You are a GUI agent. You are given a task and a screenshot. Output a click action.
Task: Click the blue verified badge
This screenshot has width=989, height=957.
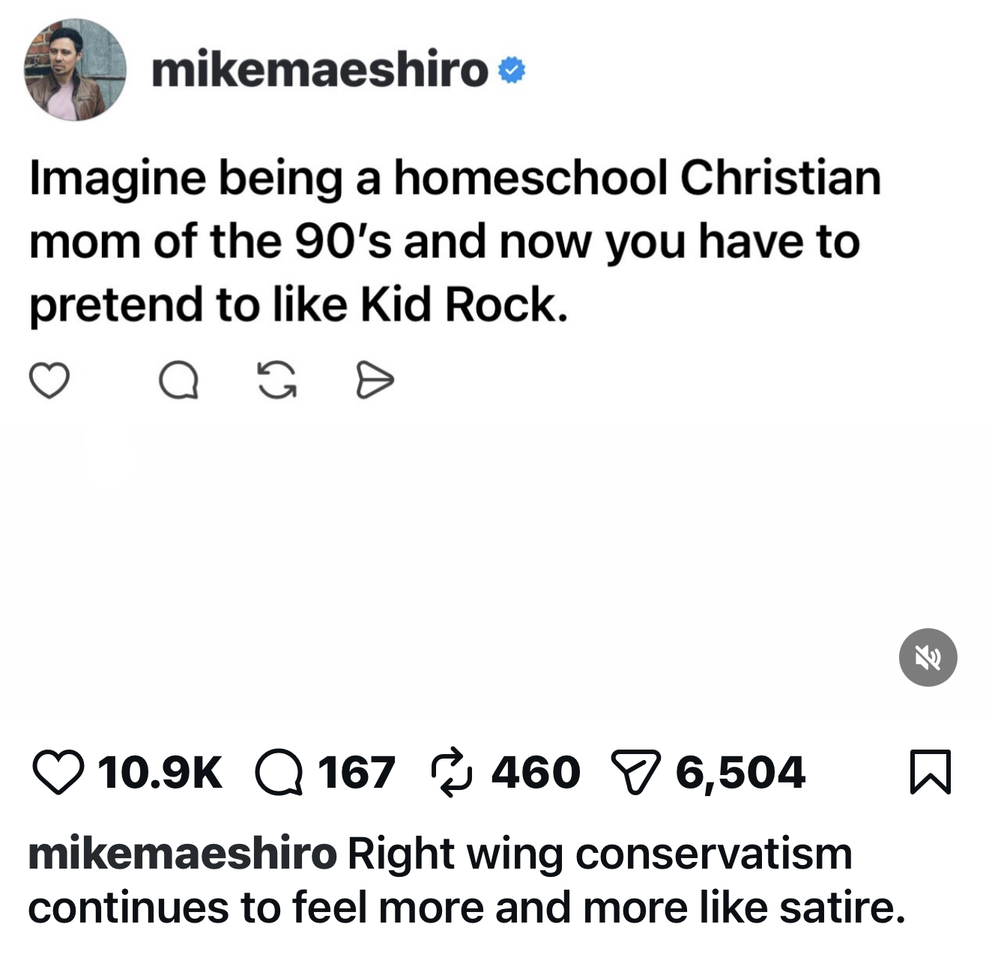pyautogui.click(x=512, y=71)
